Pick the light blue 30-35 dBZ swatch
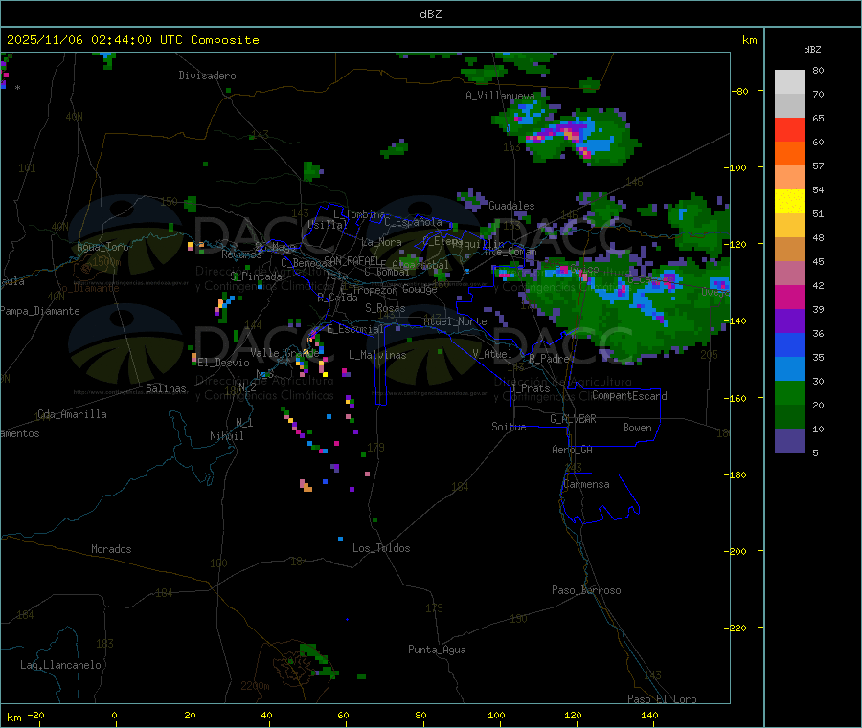This screenshot has width=862, height=728. (x=789, y=369)
